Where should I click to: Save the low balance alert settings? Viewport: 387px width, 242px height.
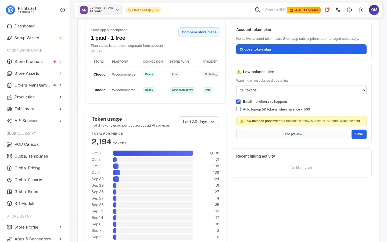(x=359, y=134)
